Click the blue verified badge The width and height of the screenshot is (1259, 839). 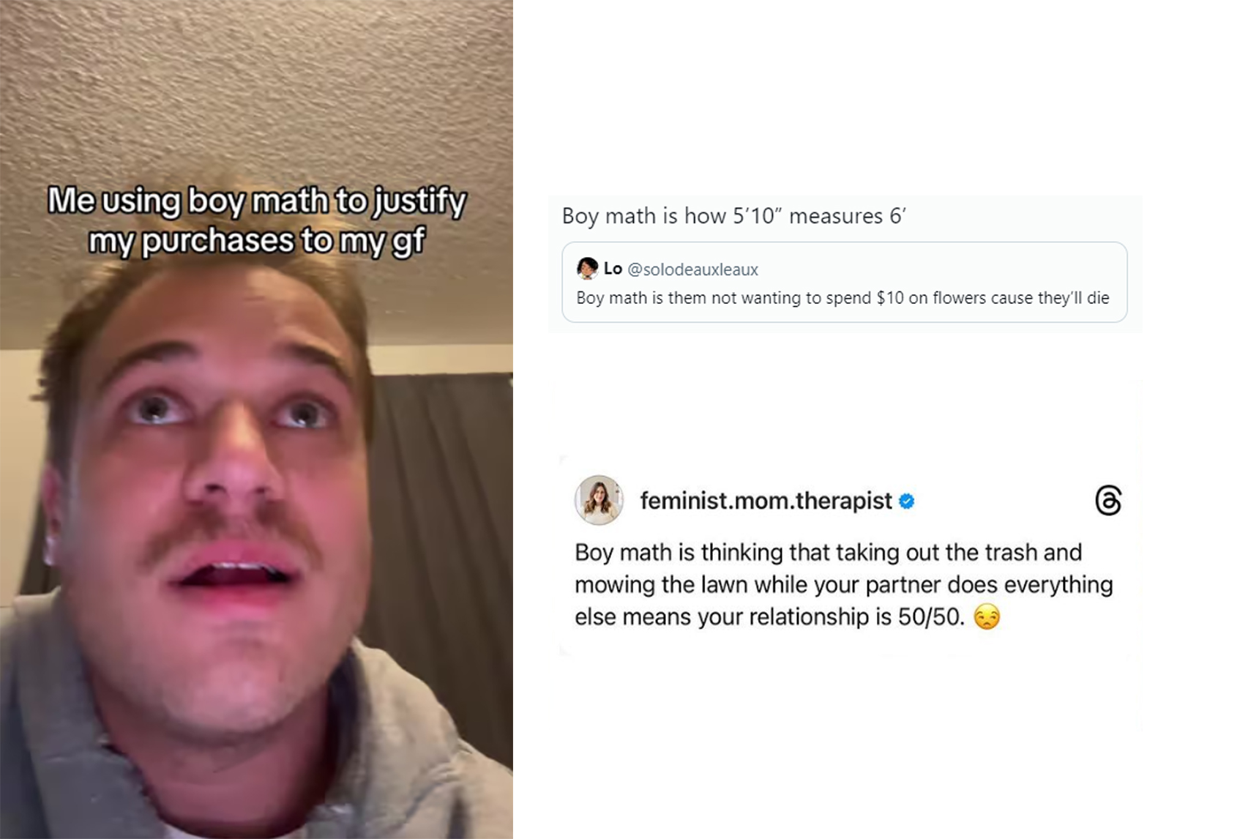(x=906, y=501)
